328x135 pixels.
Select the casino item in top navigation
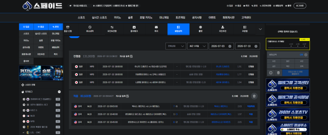pos(117,18)
